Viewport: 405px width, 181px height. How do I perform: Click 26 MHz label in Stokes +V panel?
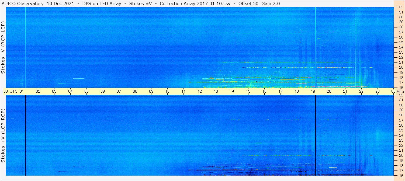401,125
